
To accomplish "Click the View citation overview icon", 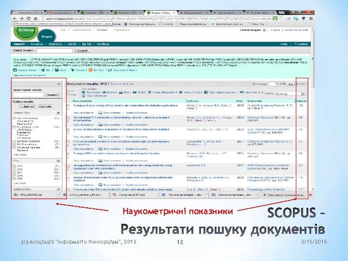I will [206, 92].
